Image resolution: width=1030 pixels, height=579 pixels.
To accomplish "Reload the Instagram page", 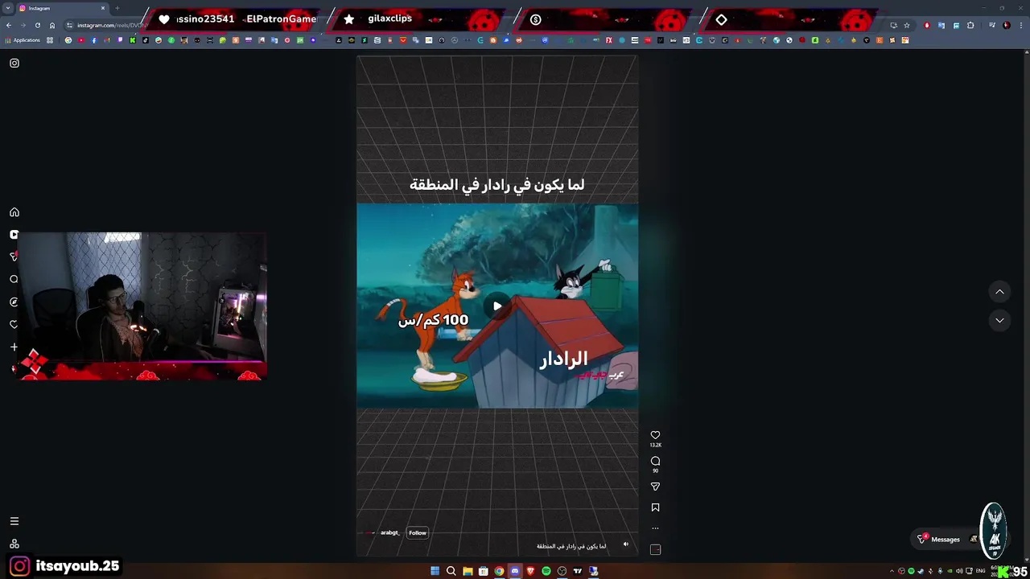I will click(x=38, y=25).
